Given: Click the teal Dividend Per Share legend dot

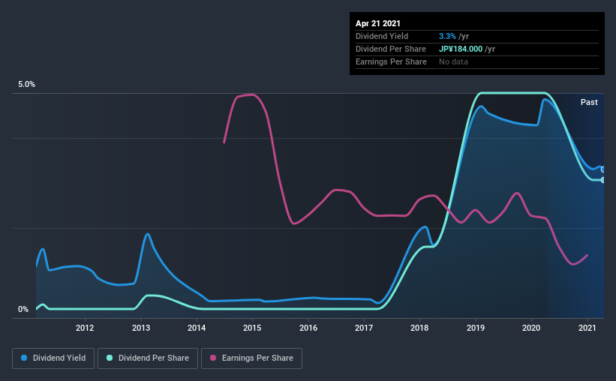Looking at the screenshot, I should point(110,358).
